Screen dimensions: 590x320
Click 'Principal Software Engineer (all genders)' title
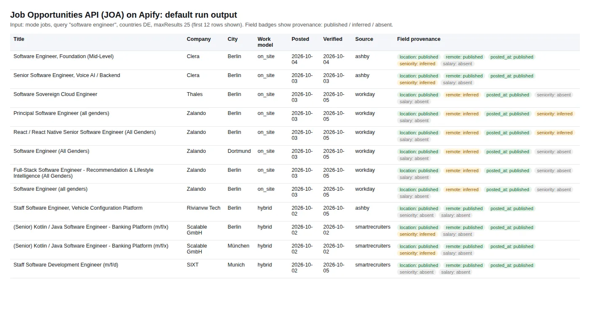point(61,113)
